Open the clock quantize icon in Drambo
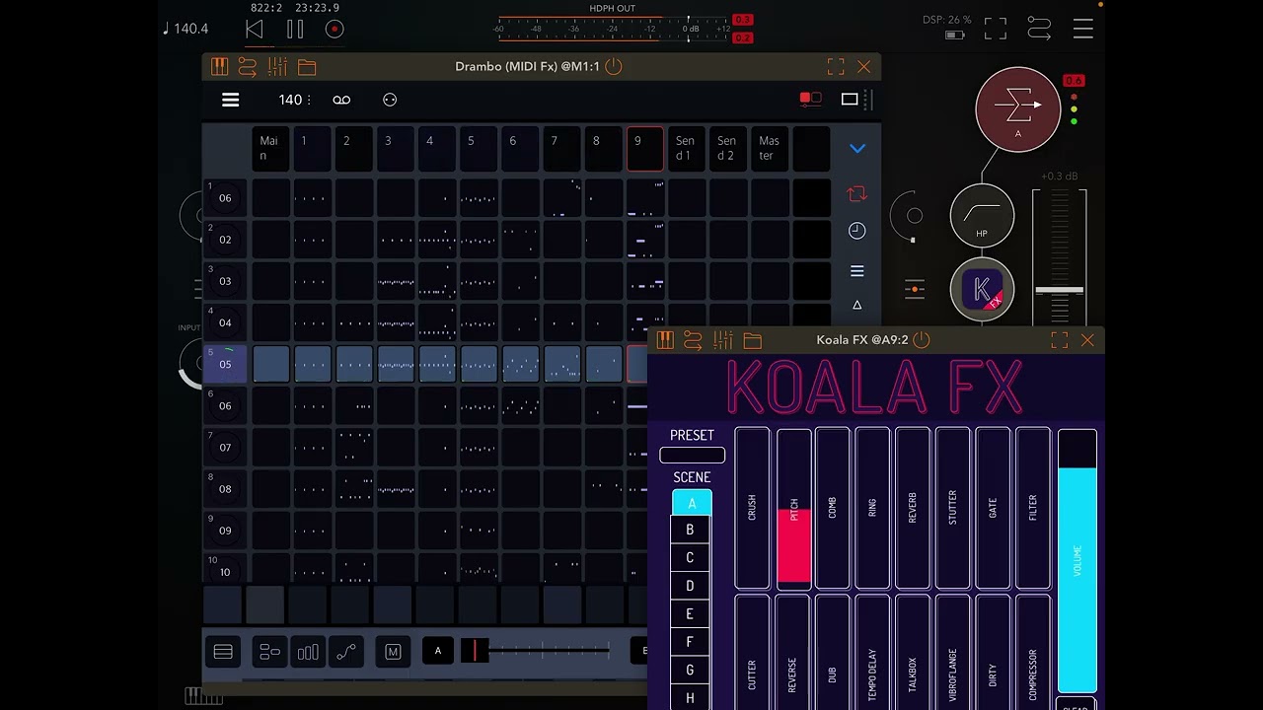Viewport: 1263px width, 710px height. click(857, 231)
